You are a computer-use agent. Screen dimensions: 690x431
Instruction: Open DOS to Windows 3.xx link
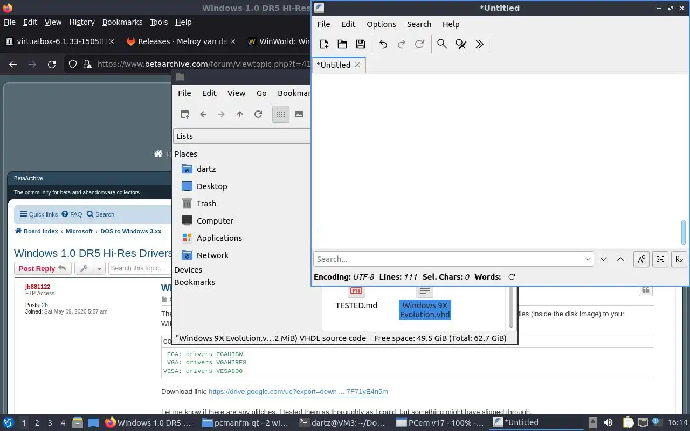[x=131, y=231]
